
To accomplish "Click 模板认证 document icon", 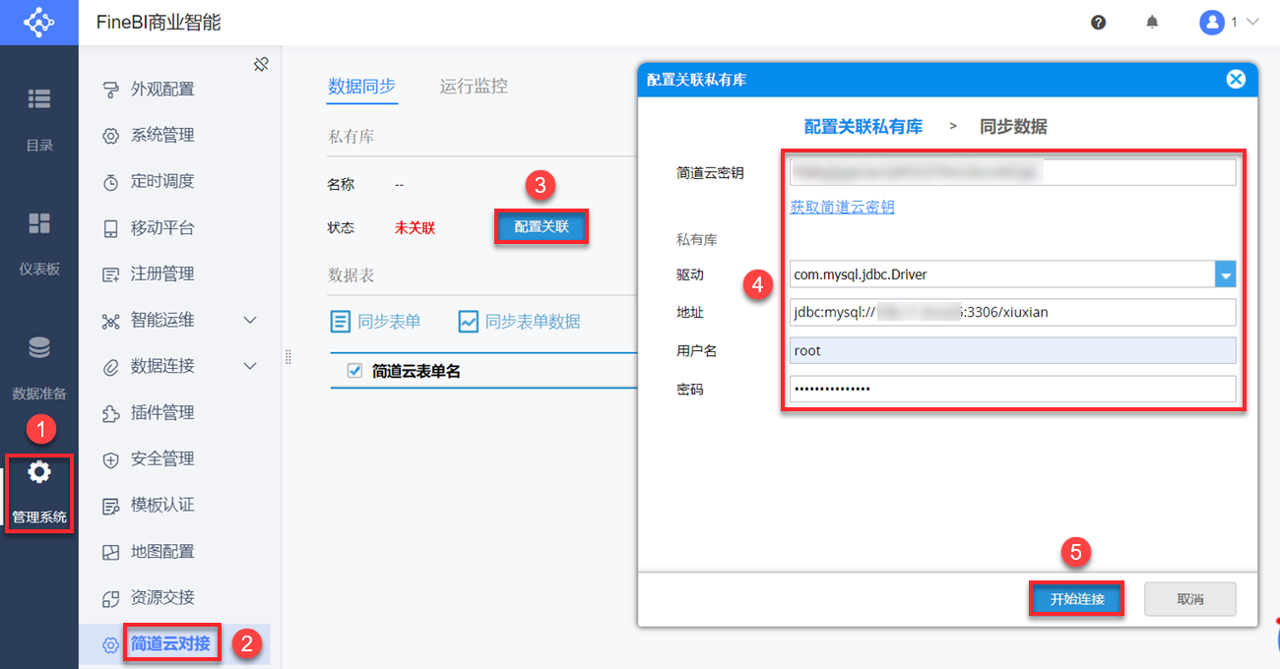I will [111, 506].
